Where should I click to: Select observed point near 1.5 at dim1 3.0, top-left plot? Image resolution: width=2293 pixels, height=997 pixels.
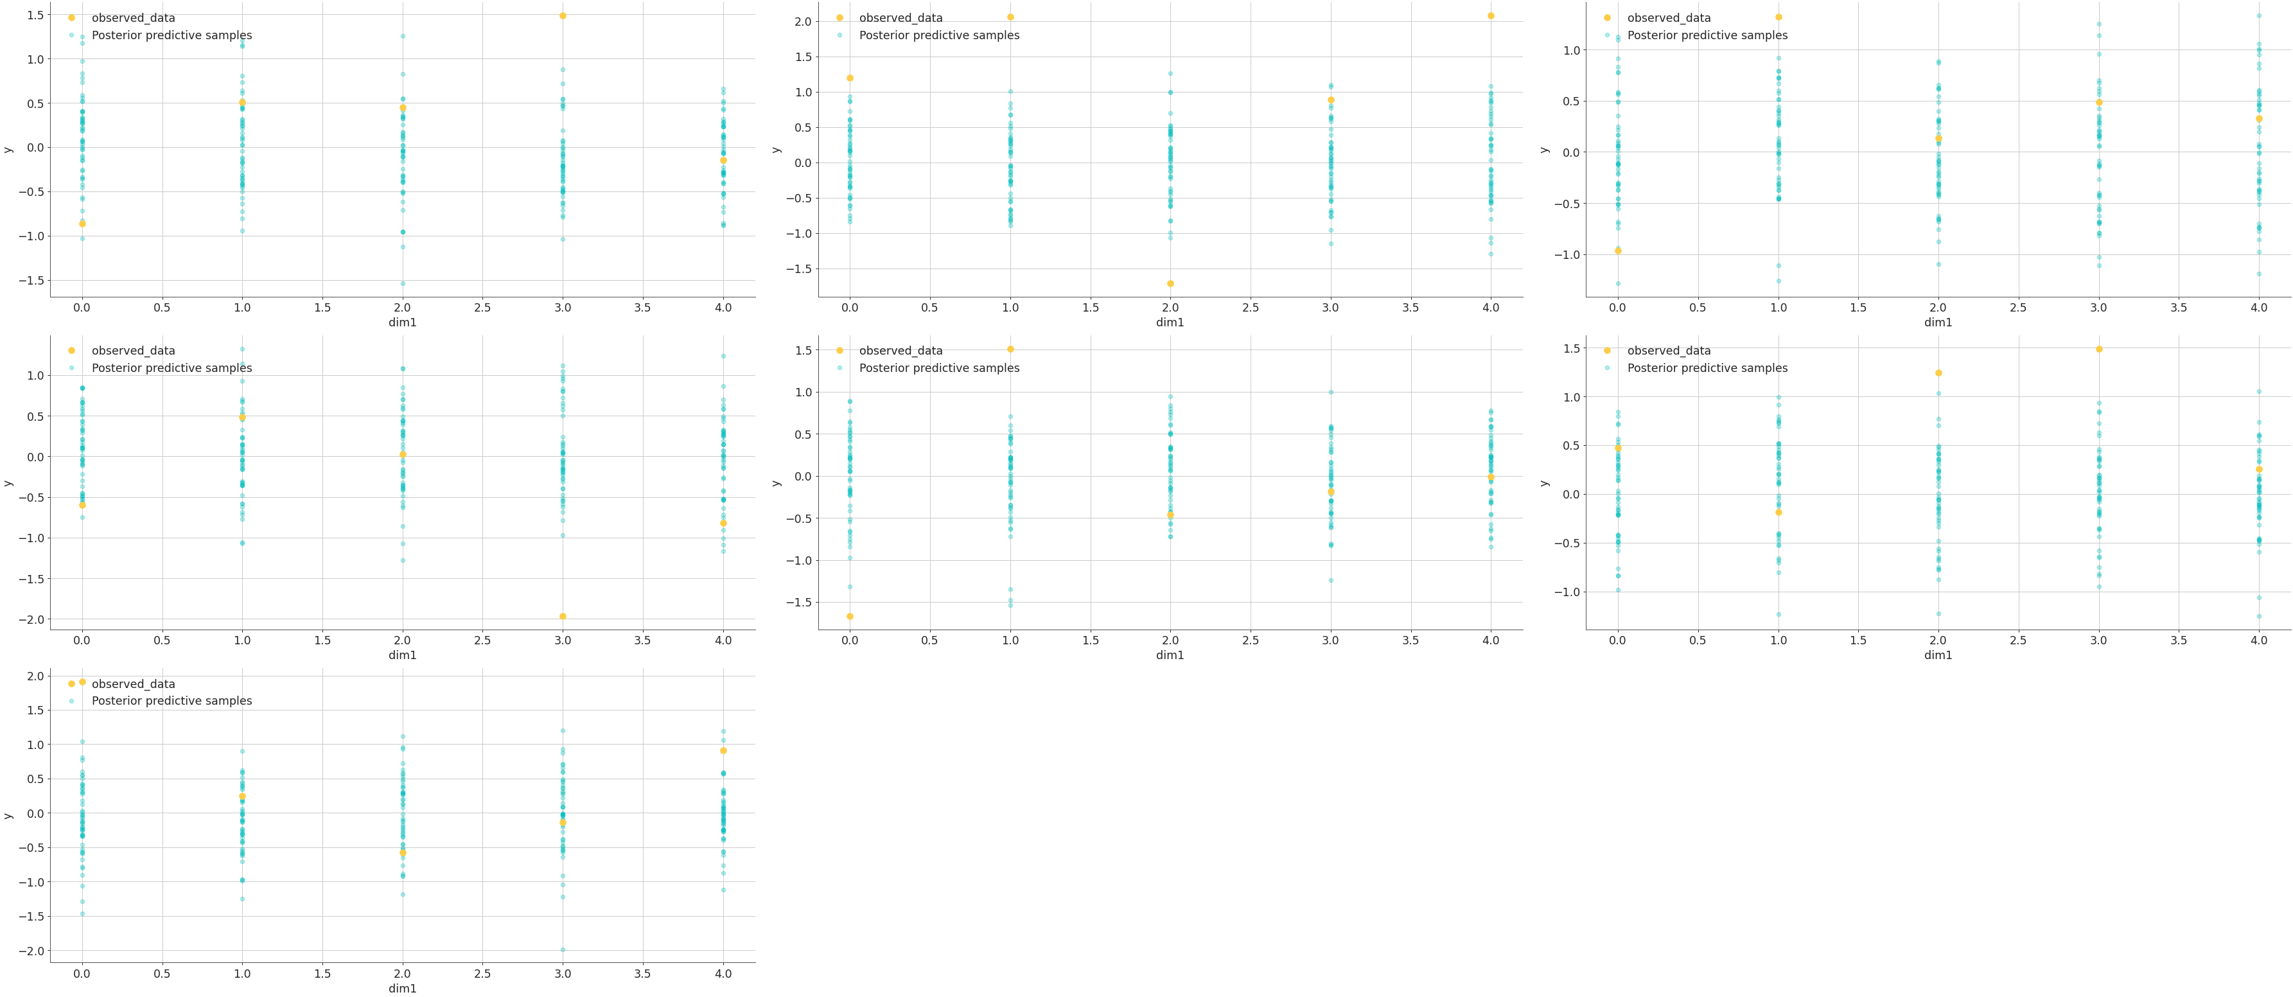pyautogui.click(x=563, y=16)
